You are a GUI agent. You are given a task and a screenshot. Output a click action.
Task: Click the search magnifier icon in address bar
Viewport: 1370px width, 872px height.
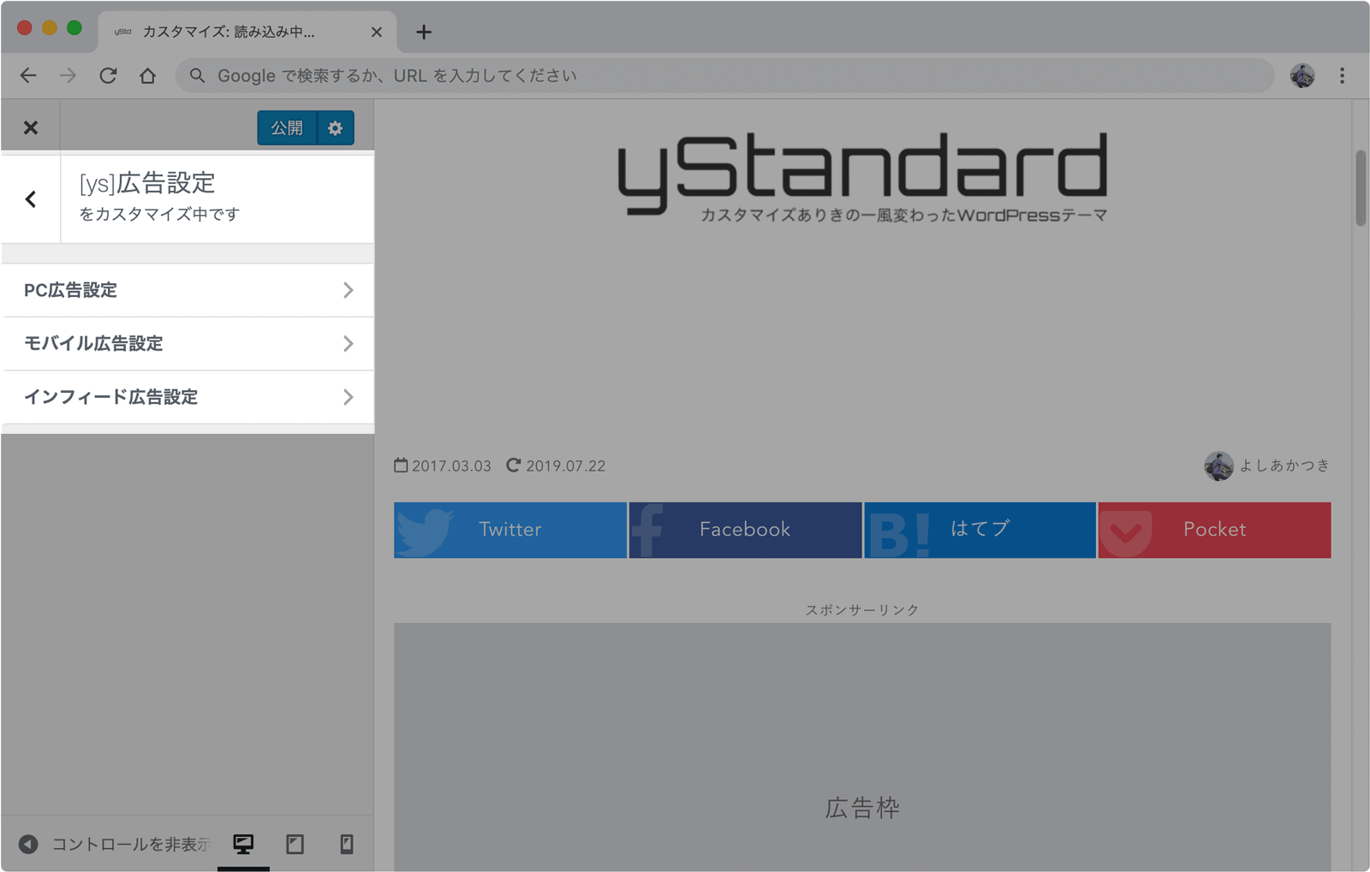[x=197, y=75]
